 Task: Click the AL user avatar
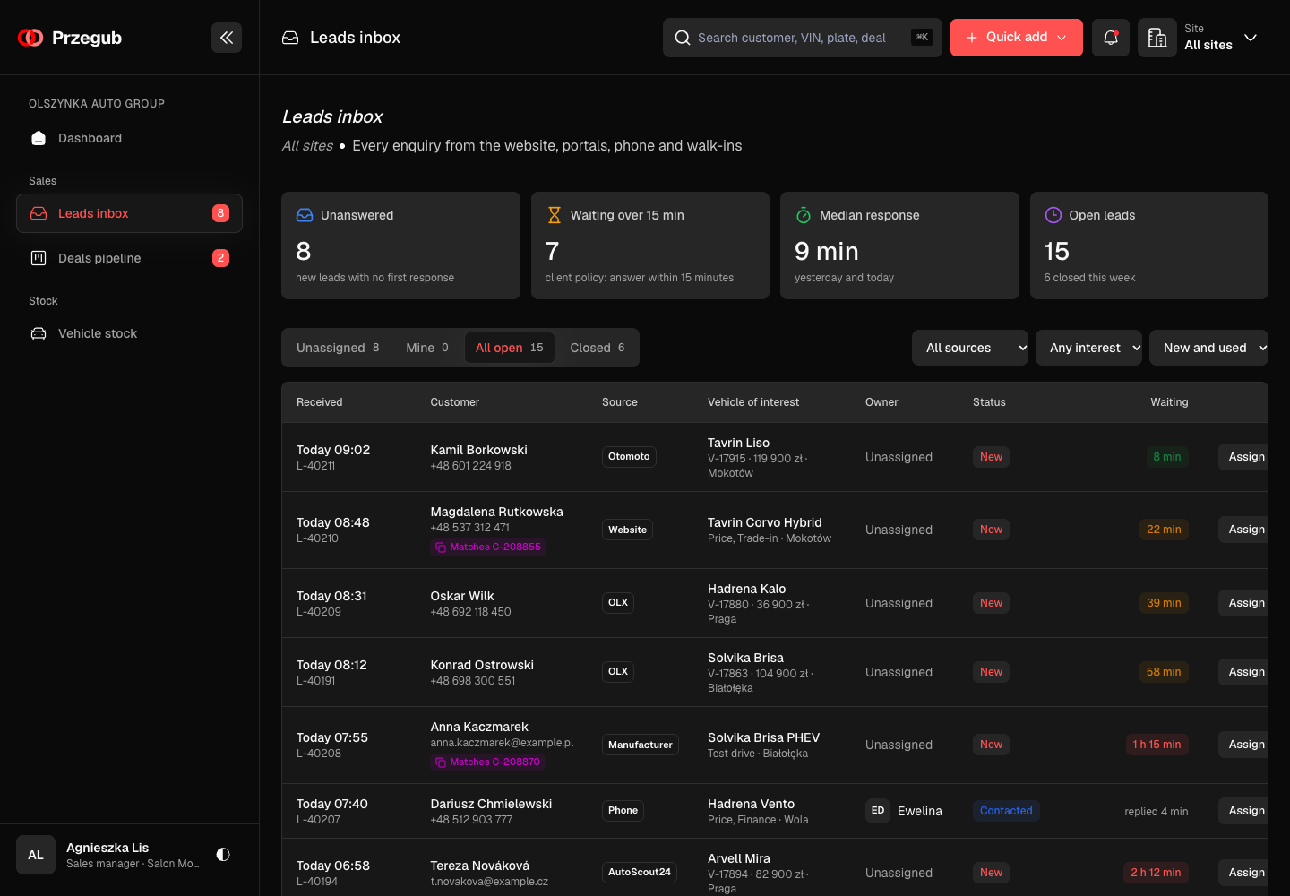coord(36,855)
